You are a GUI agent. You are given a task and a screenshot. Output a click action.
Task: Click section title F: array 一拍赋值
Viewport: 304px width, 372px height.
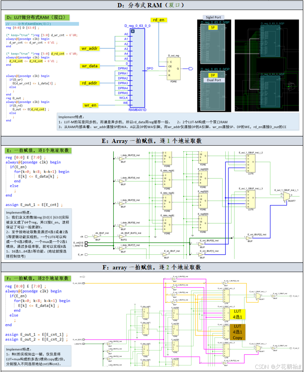point(152,267)
